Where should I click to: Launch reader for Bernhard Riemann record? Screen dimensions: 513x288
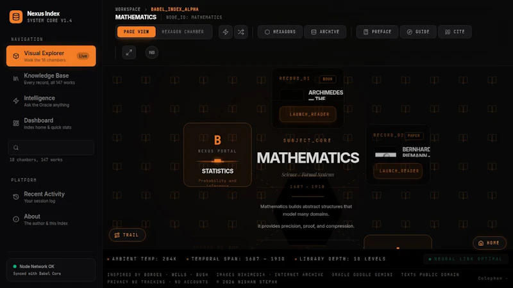(398, 171)
